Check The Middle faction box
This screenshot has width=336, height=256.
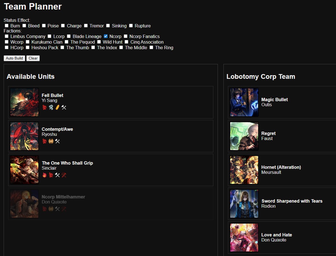121,47
